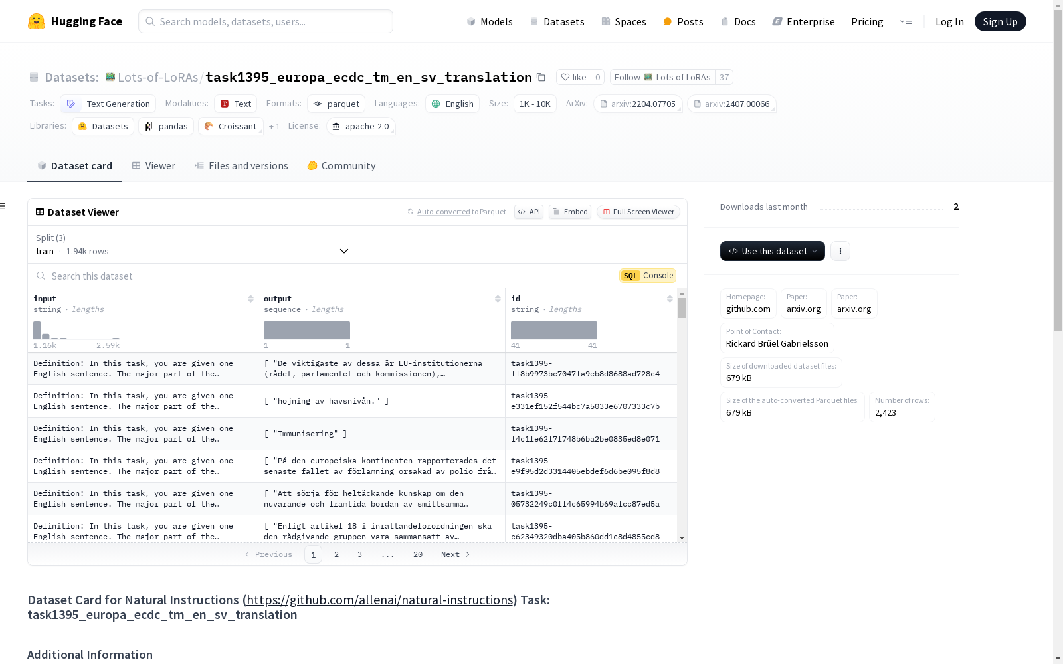
Task: Select the pandas library tag
Action: coord(166,126)
